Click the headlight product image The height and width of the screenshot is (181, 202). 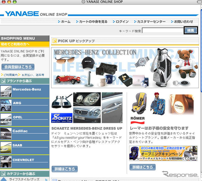point(87,99)
